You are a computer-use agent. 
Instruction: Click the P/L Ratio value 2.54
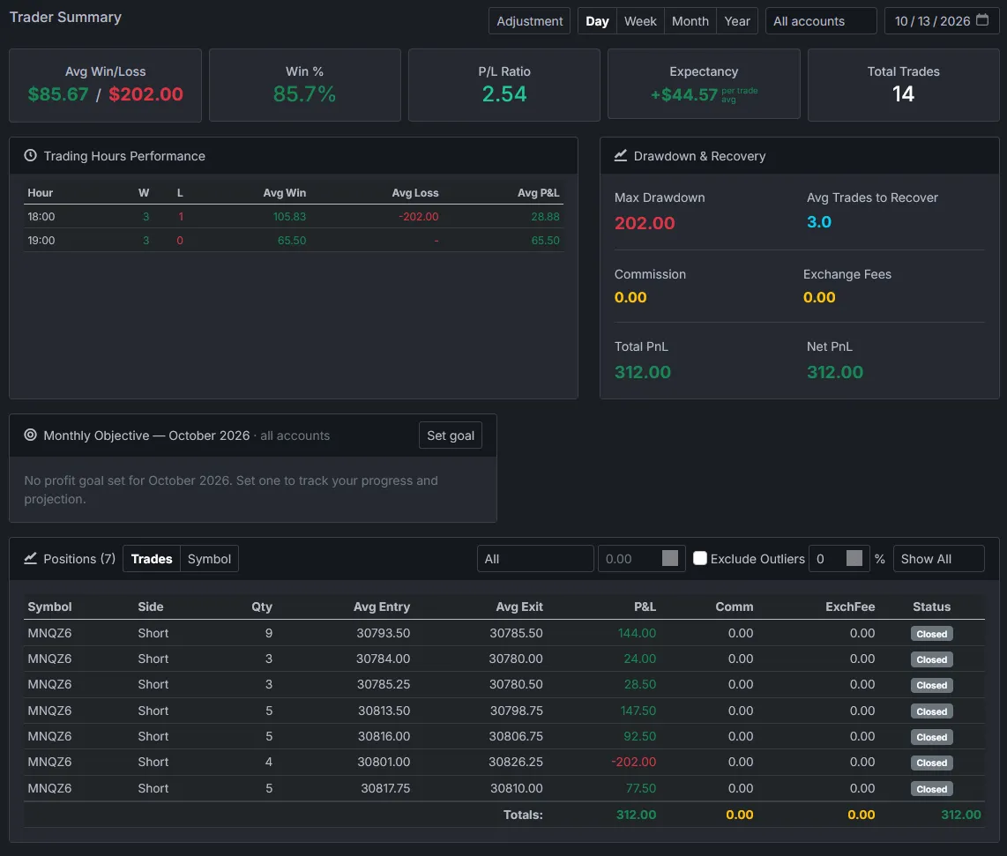(504, 93)
